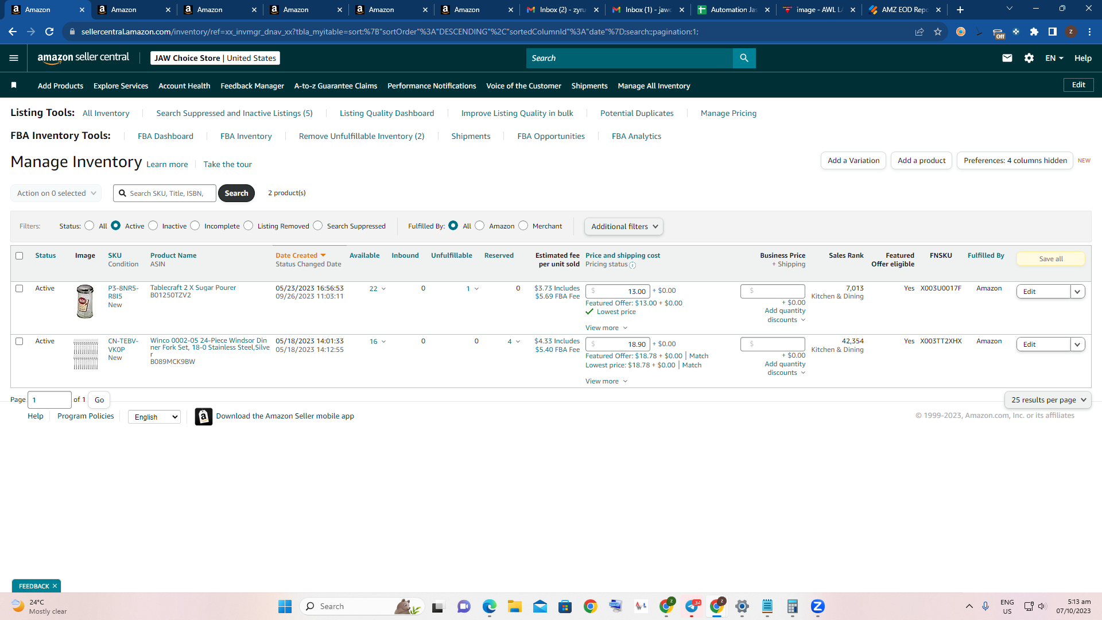Click the Winco fork set product image

[x=86, y=354]
